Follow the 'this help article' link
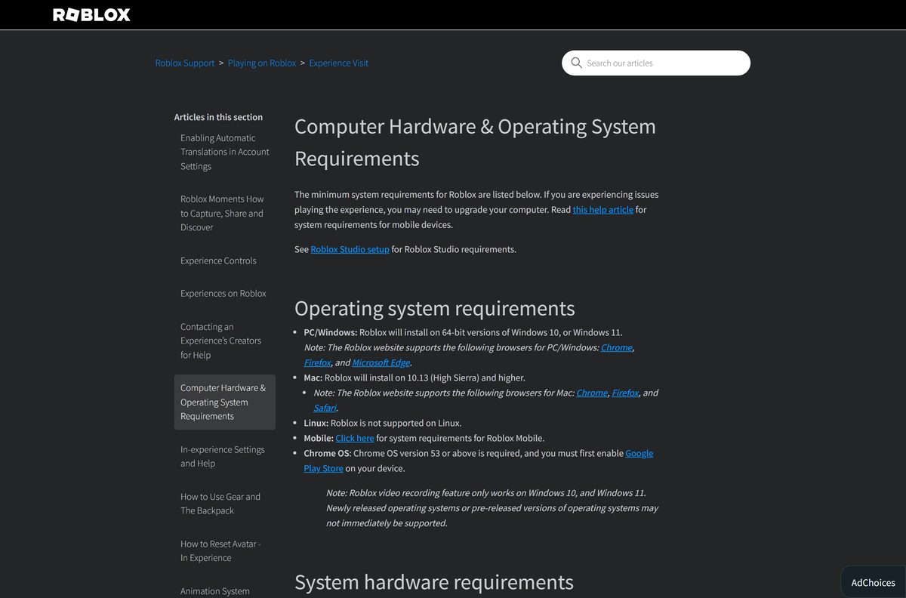The image size is (906, 598). click(x=603, y=209)
